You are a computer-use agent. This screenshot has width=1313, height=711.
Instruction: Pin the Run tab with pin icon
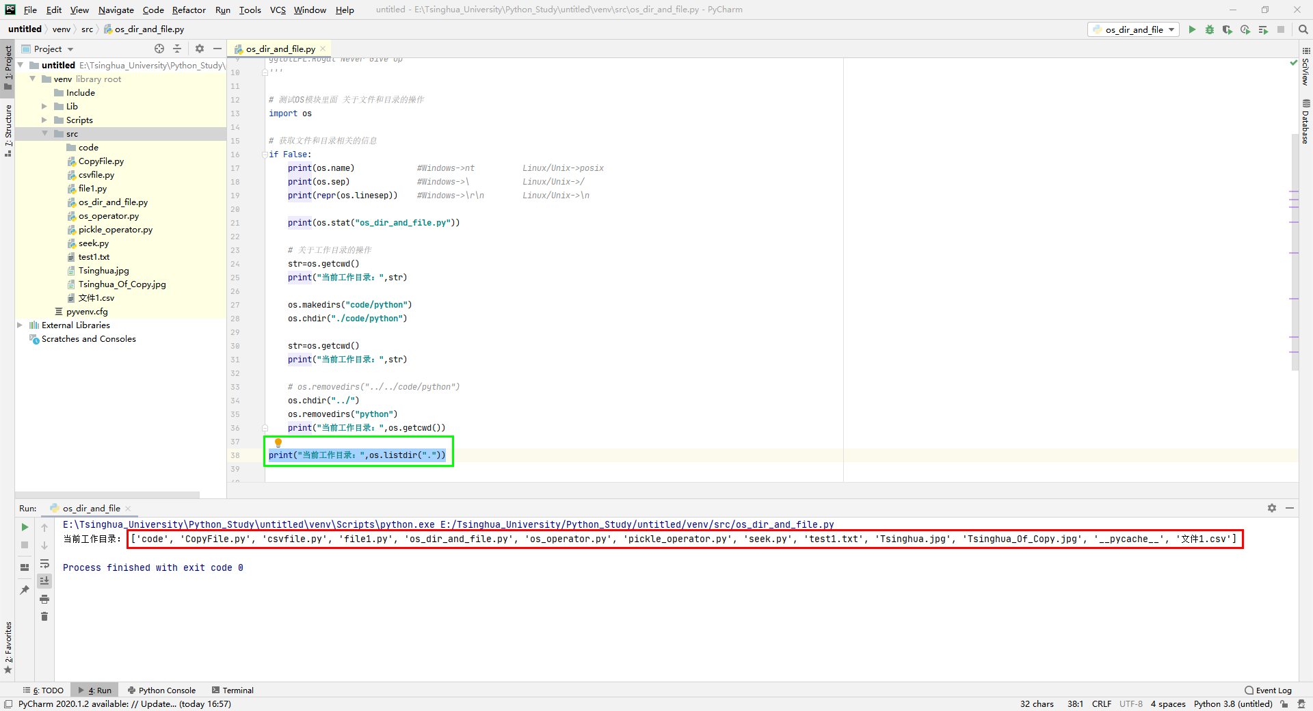25,589
